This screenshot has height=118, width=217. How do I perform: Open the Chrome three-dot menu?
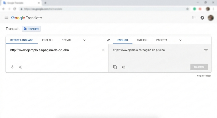(x=213, y=9)
